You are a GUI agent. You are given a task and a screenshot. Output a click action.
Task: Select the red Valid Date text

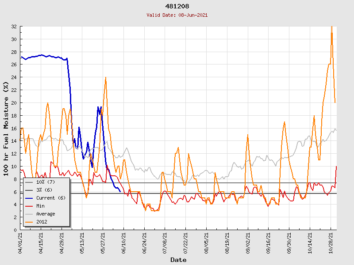pos(177,15)
